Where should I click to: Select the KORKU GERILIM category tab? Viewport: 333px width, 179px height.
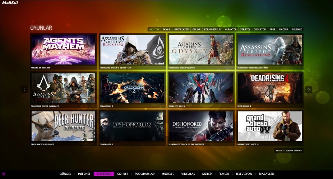pos(213,29)
